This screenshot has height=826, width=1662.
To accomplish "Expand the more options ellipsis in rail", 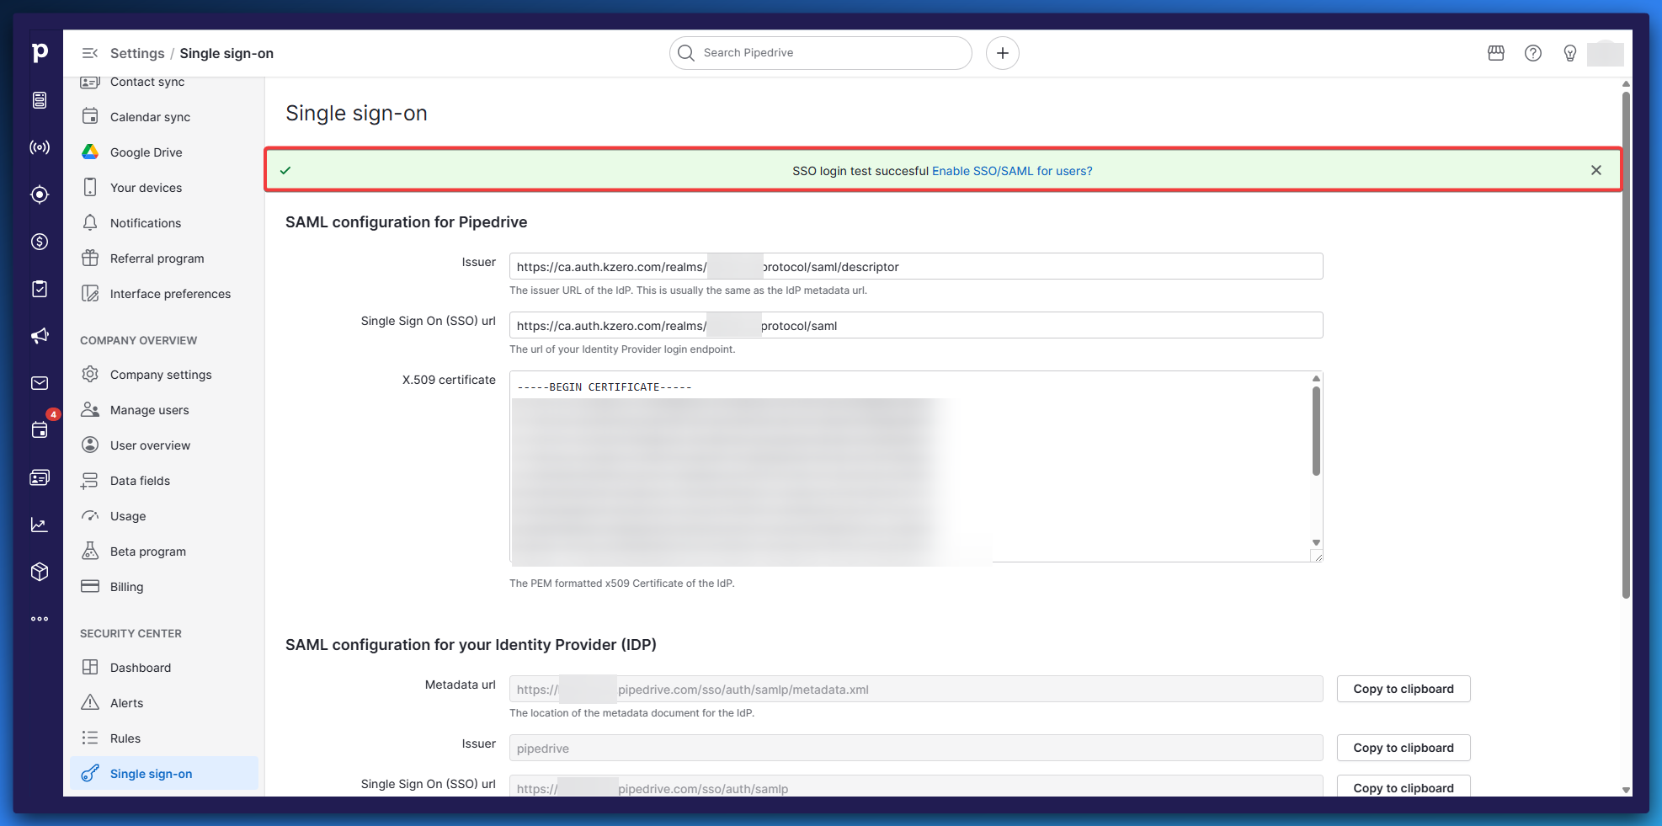I will (40, 619).
